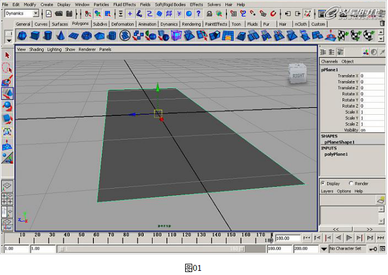The width and height of the screenshot is (388, 275).
Task: Create a polygon cylinder from shelf
Action: [x=48, y=35]
